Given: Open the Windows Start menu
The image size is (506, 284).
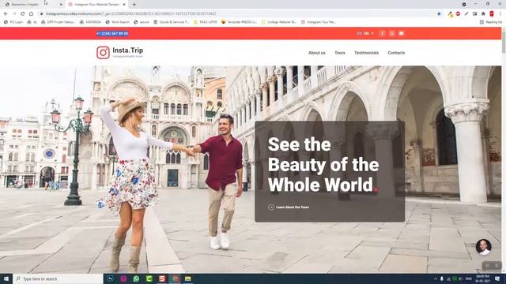Looking at the screenshot, I should (6, 278).
